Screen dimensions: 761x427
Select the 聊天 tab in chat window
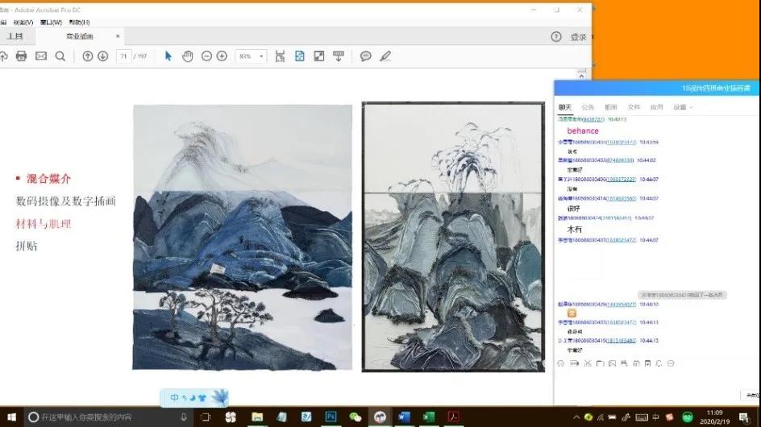[x=565, y=107]
